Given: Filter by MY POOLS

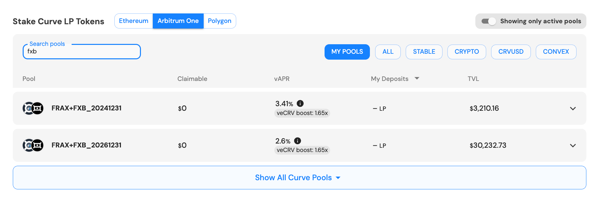Looking at the screenshot, I should pos(347,52).
